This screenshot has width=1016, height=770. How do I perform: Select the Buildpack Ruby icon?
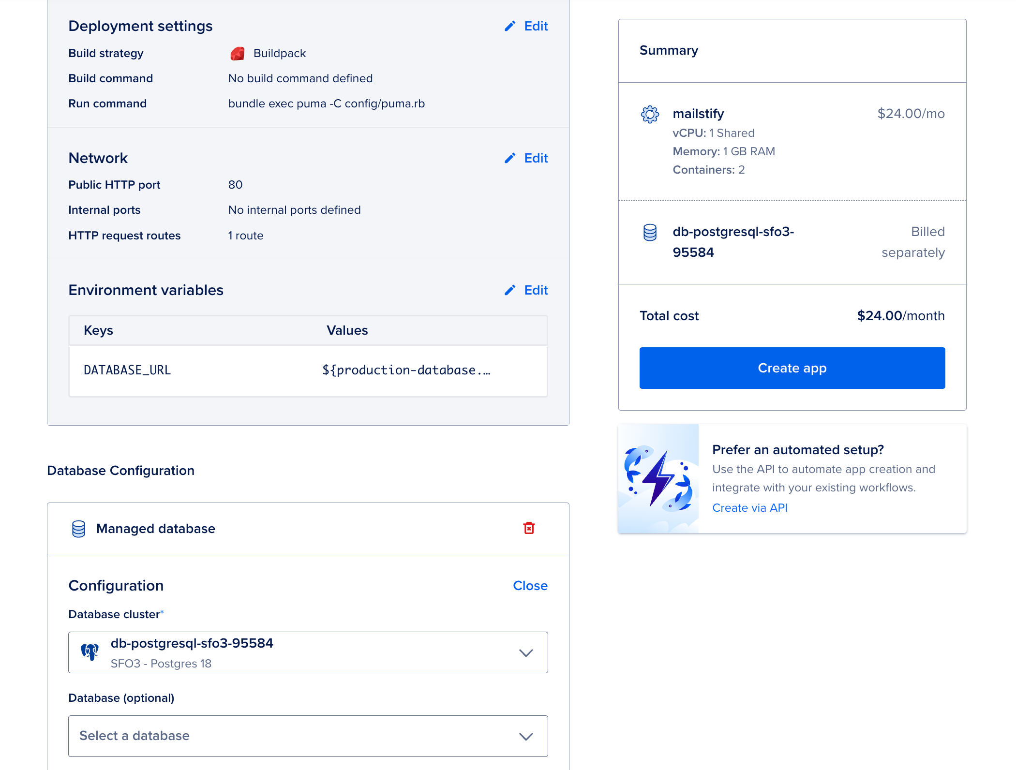pyautogui.click(x=237, y=53)
